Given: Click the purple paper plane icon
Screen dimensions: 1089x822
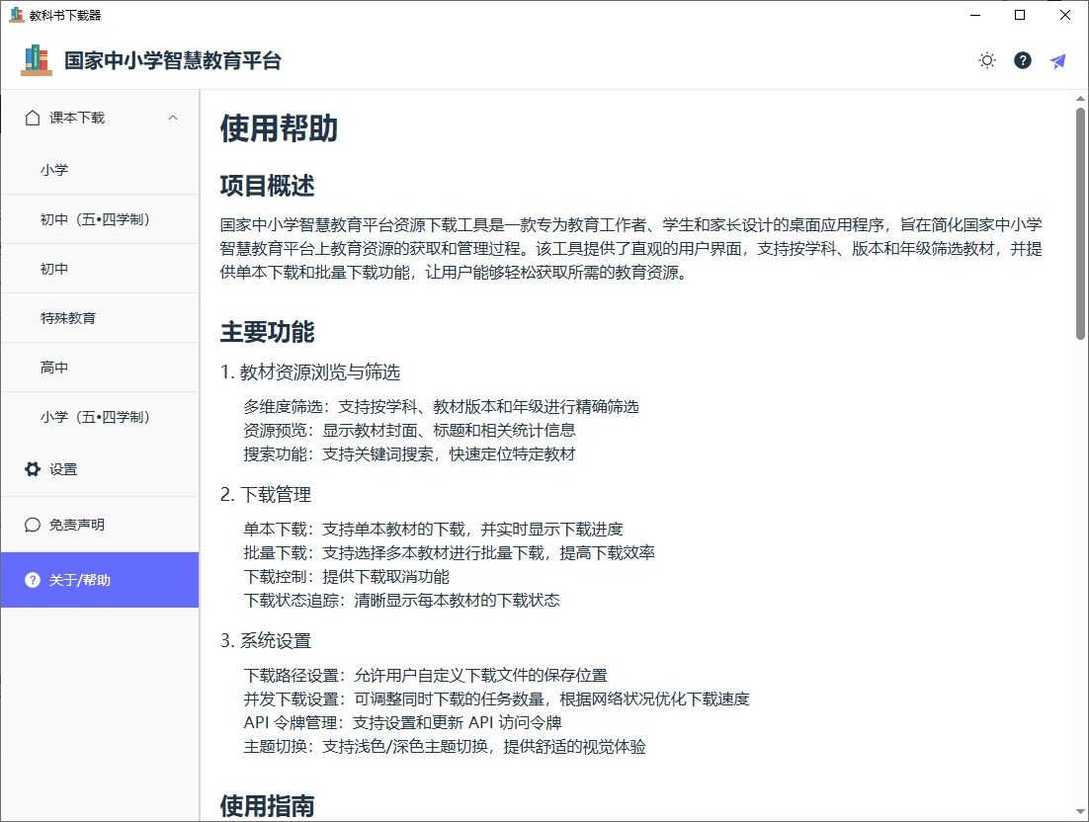Looking at the screenshot, I should 1057,60.
